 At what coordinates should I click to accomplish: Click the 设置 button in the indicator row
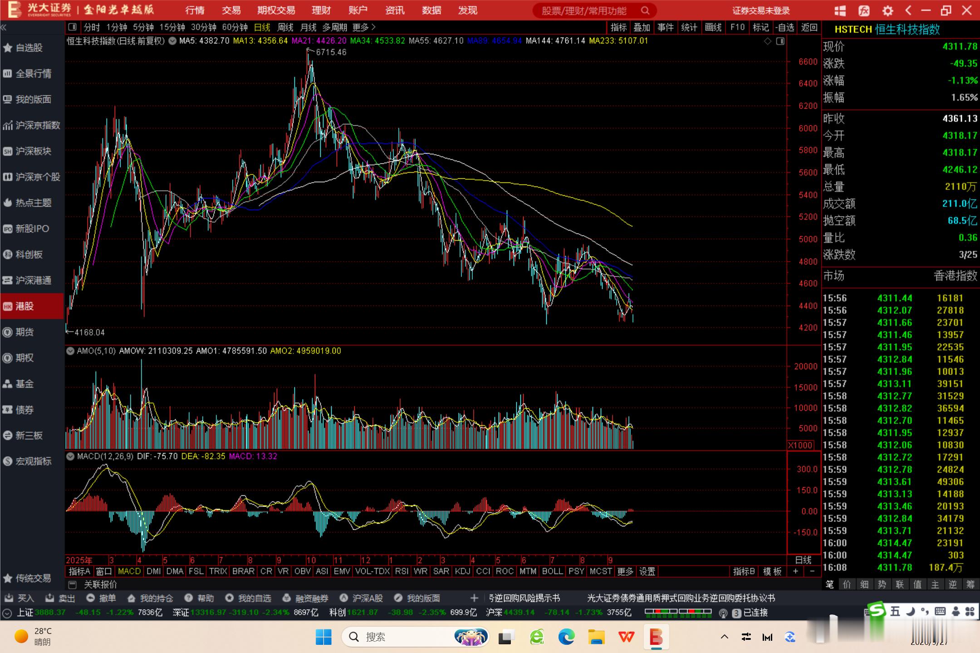(x=647, y=571)
